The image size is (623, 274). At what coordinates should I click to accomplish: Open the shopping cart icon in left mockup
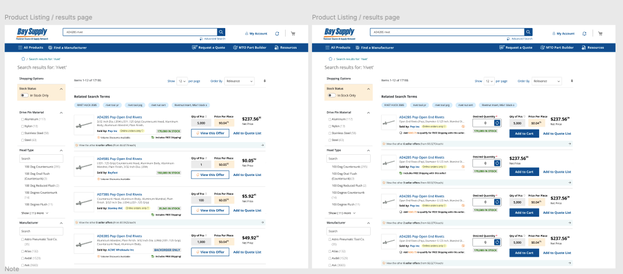tap(293, 33)
